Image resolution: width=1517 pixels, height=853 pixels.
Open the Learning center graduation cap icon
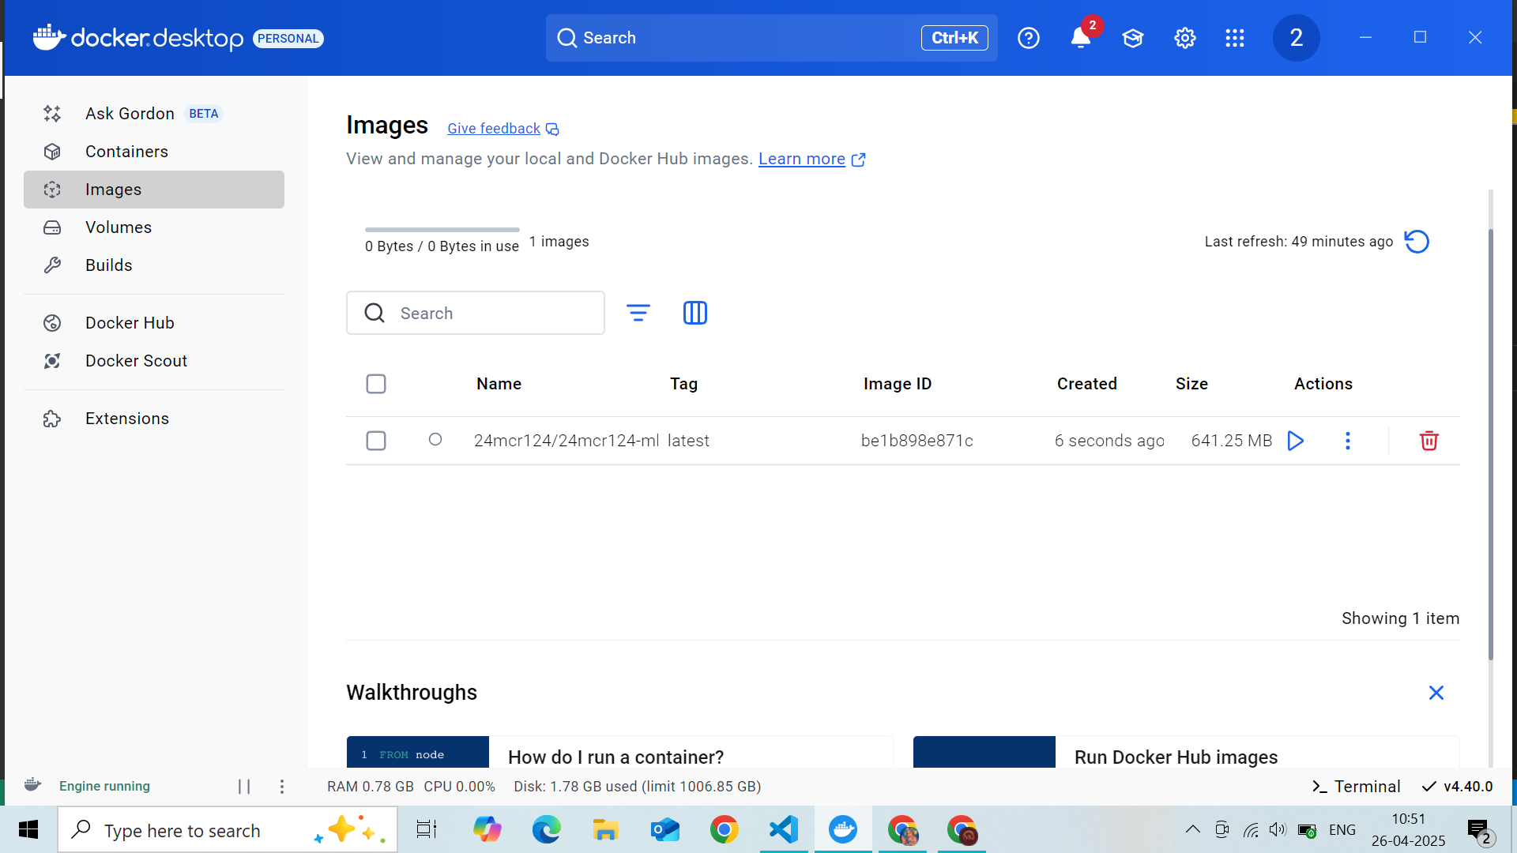coord(1133,38)
